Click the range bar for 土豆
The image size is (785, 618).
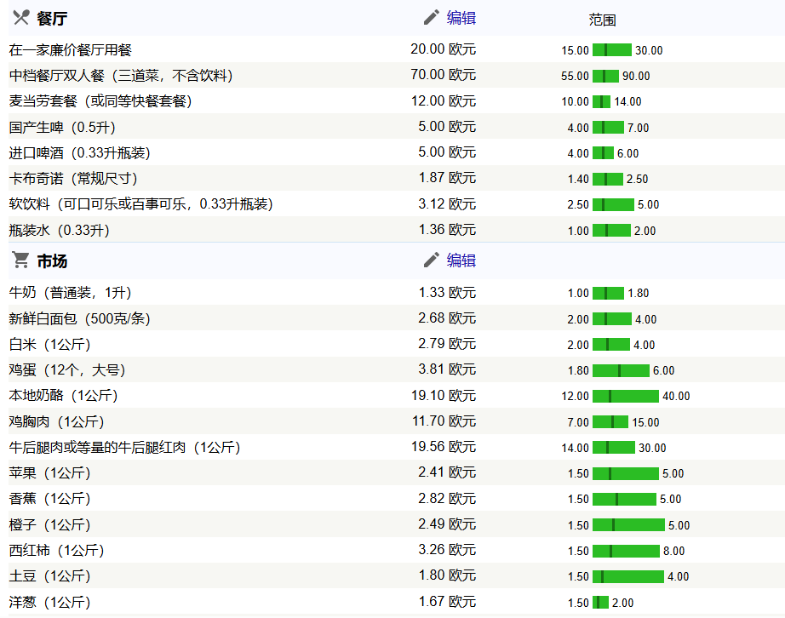[627, 576]
